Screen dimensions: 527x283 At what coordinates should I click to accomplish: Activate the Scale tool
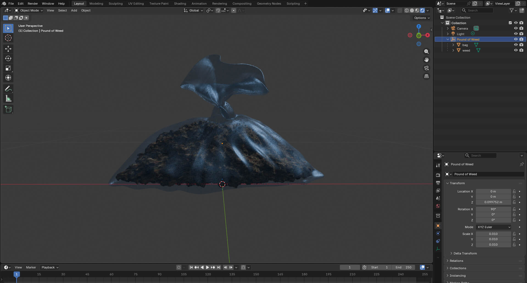[8, 68]
